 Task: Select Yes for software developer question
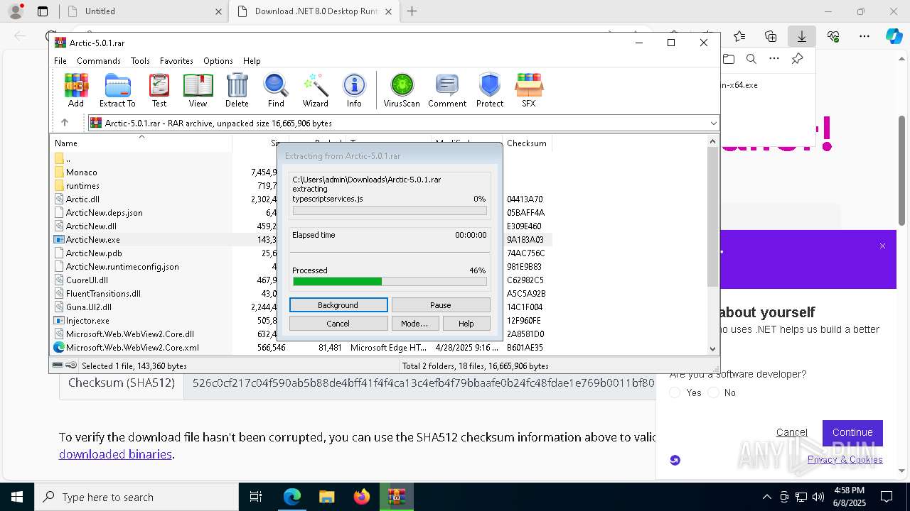coord(675,392)
